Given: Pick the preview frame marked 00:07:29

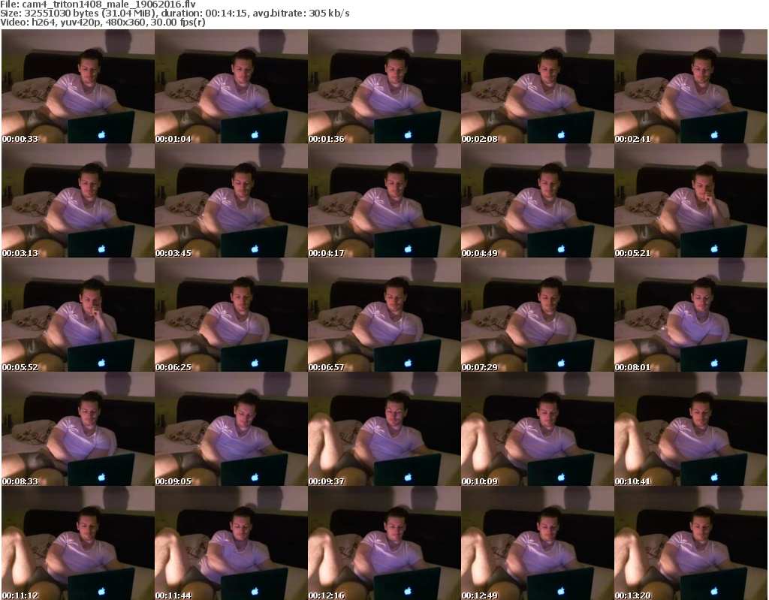Looking at the screenshot, I should coord(538,315).
